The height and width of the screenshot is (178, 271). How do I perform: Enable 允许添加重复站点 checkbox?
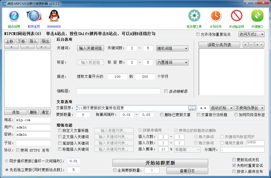(198, 34)
